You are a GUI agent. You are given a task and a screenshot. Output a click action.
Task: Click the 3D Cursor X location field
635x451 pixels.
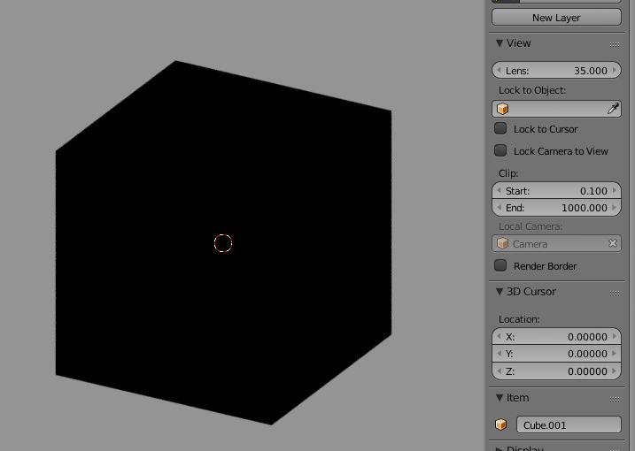pos(556,337)
